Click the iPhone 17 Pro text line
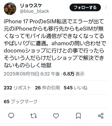Image resolution: width=112 pixels, height=126 pixels. tap(54, 21)
